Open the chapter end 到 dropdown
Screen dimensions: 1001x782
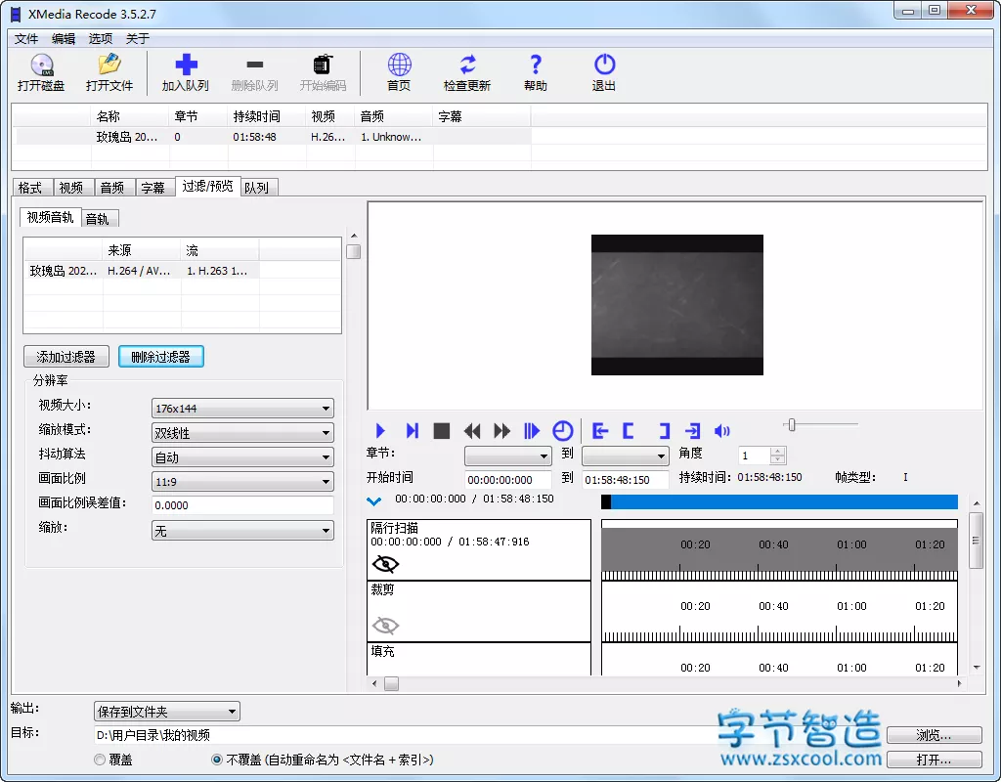click(625, 456)
